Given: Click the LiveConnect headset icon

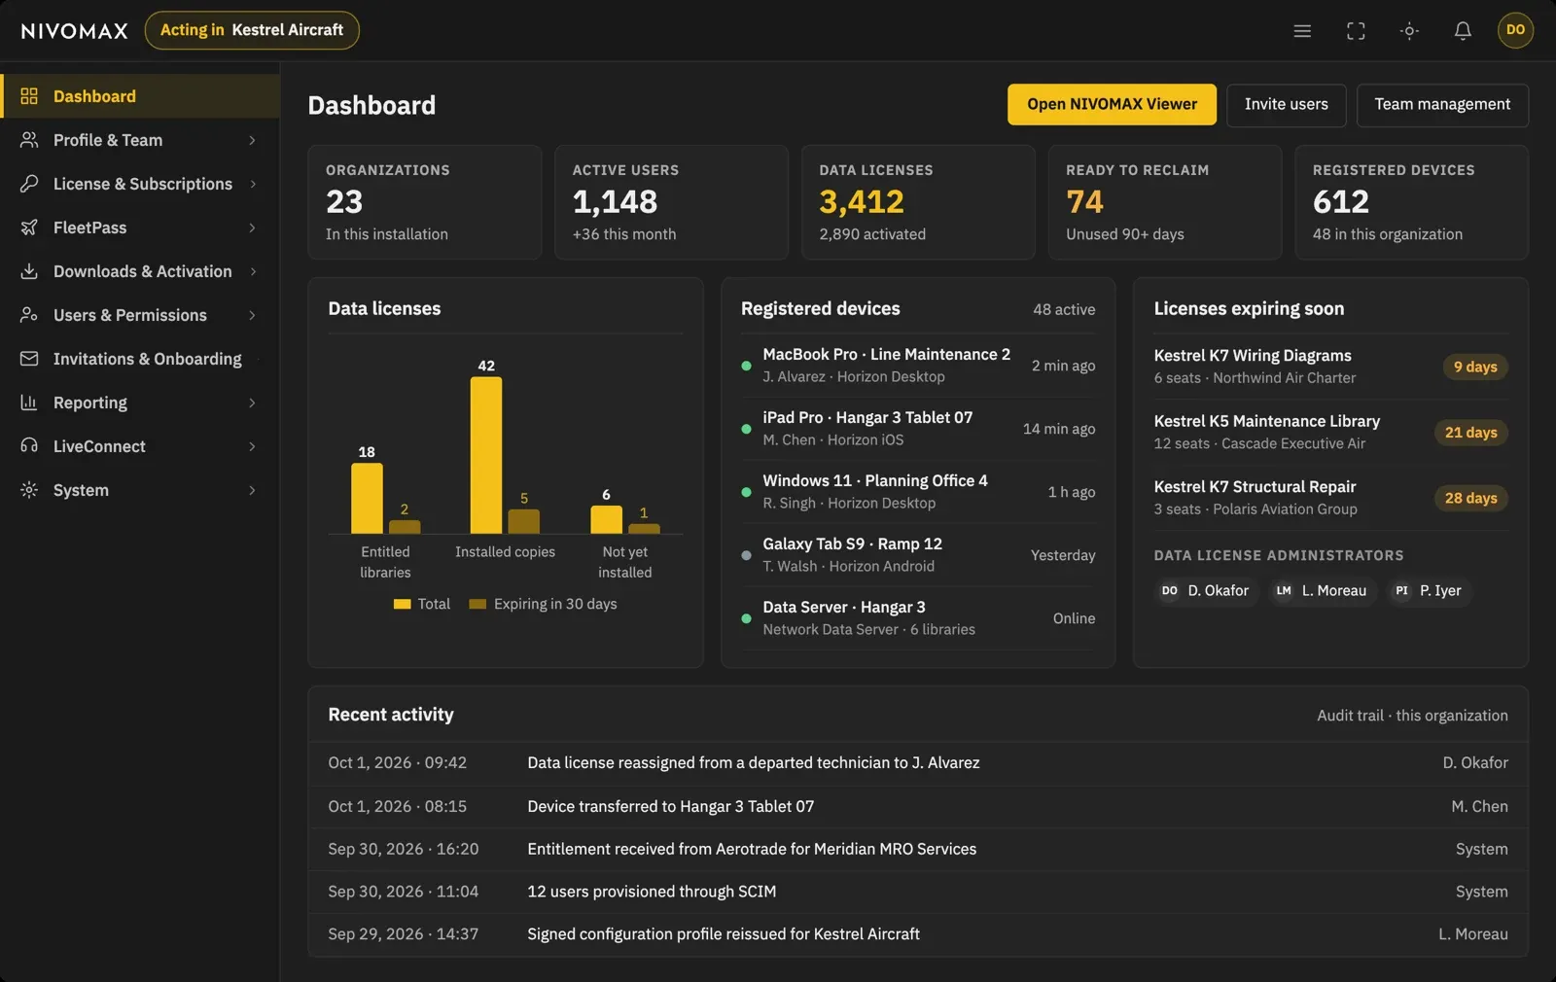Looking at the screenshot, I should point(29,446).
